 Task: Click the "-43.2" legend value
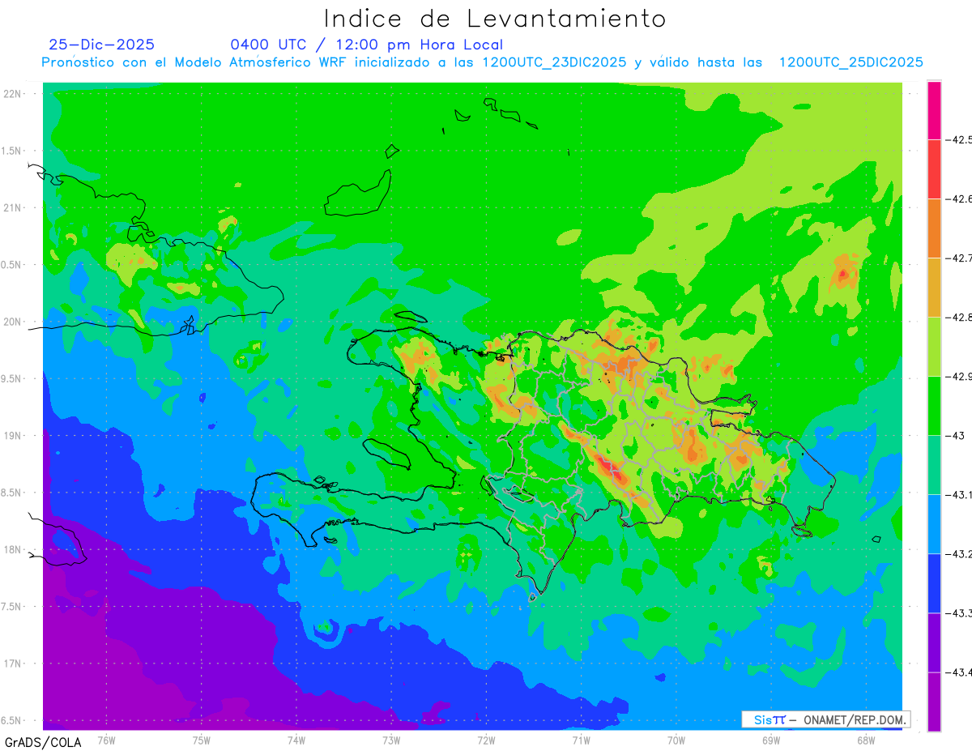click(x=959, y=553)
